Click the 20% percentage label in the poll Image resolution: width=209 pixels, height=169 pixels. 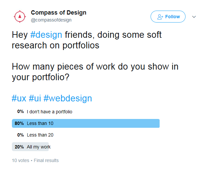point(19,147)
